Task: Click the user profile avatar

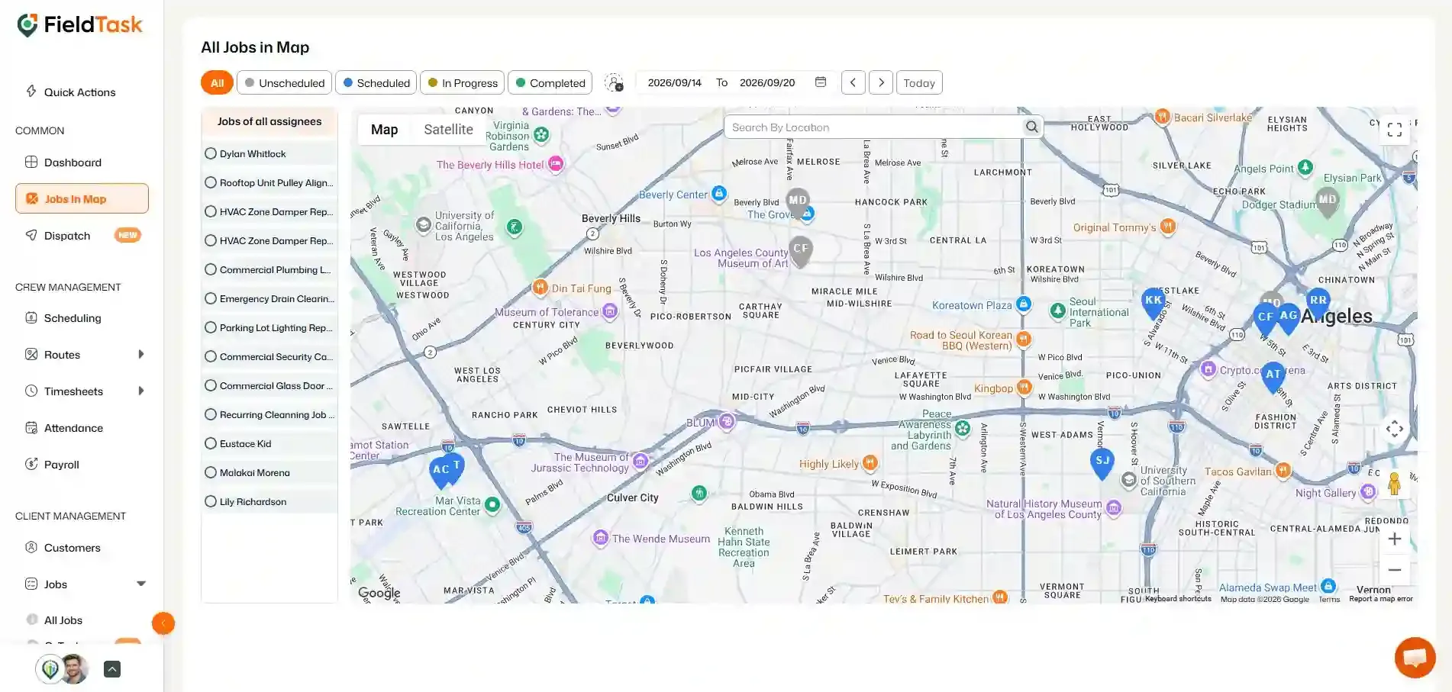Action: (x=74, y=669)
